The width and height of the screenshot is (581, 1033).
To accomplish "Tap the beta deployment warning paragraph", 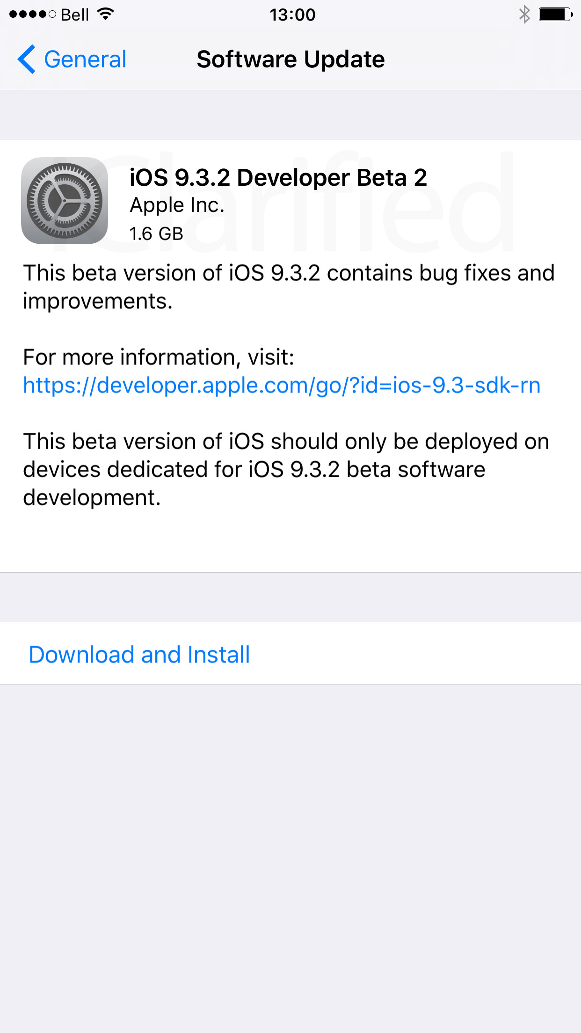I will (x=286, y=469).
